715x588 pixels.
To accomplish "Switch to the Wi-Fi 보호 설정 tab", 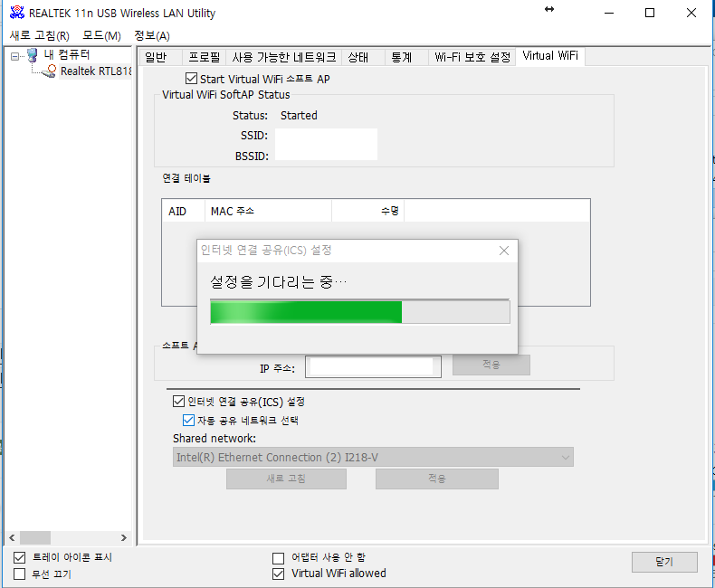I will (x=472, y=57).
